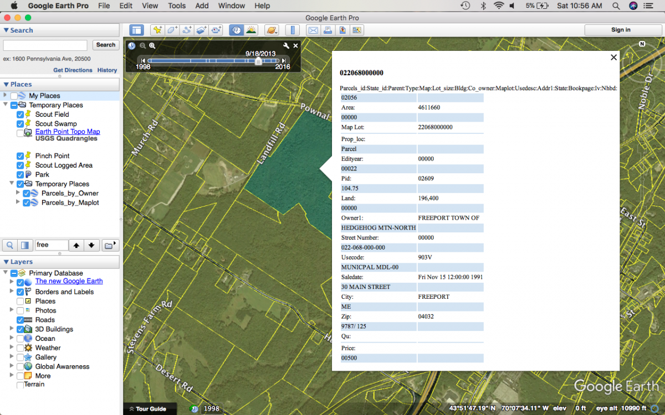Click the Search button
665x415 pixels.
coord(105,45)
